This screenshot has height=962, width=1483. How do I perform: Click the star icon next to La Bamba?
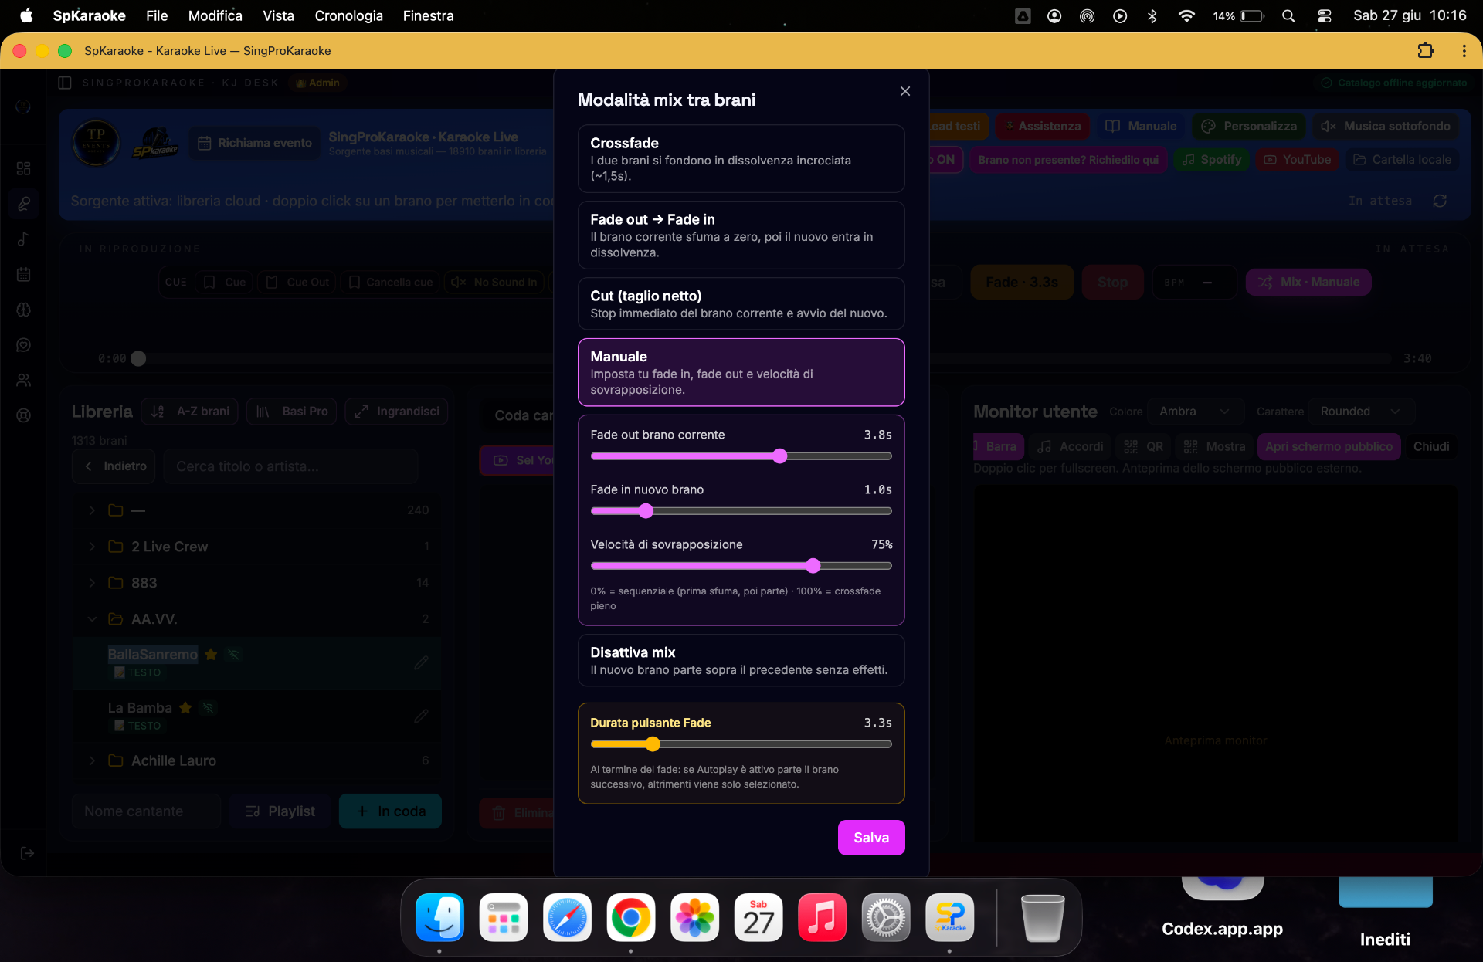click(185, 707)
